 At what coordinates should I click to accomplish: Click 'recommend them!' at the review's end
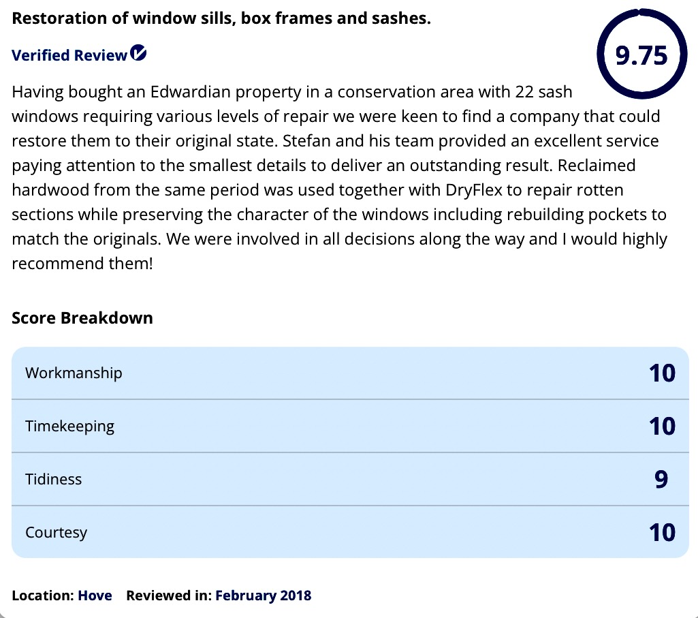click(82, 264)
